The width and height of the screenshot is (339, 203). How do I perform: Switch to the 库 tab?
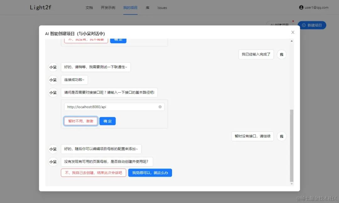tap(147, 8)
